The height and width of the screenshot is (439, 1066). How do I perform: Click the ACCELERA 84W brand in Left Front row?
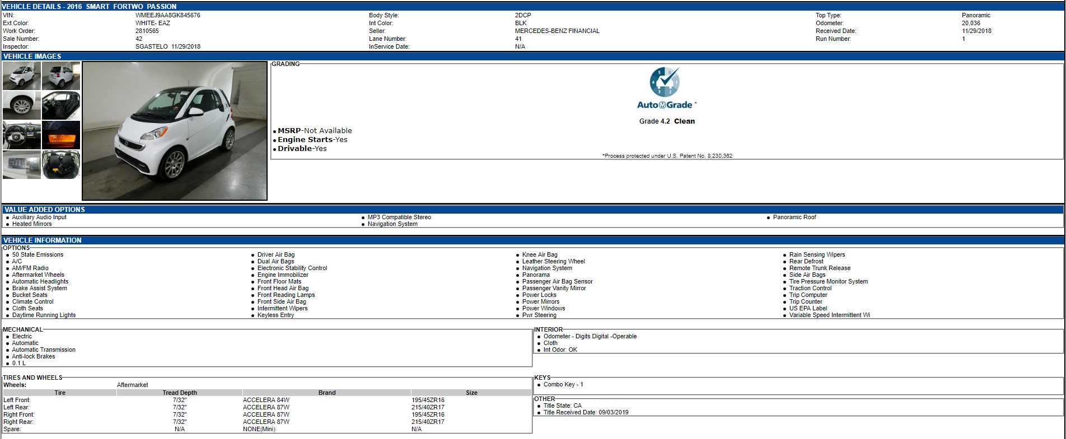click(x=266, y=400)
